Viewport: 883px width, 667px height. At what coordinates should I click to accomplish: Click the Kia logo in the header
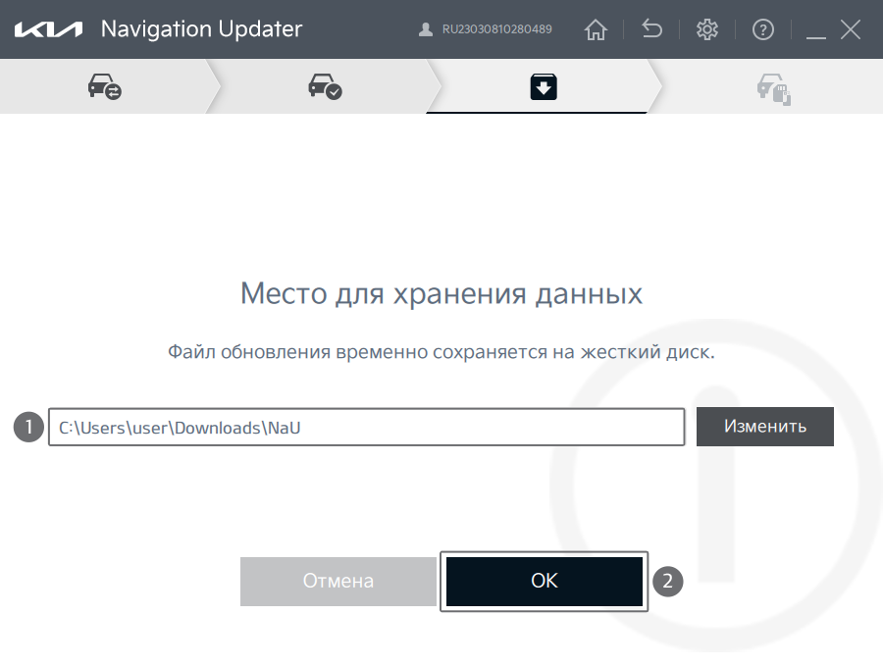click(x=48, y=29)
